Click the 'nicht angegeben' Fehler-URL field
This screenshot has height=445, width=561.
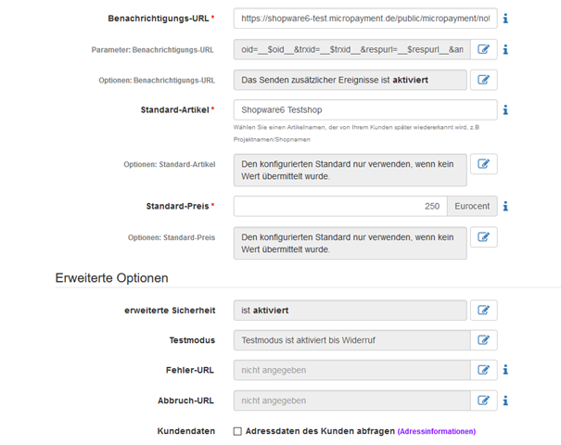(352, 370)
